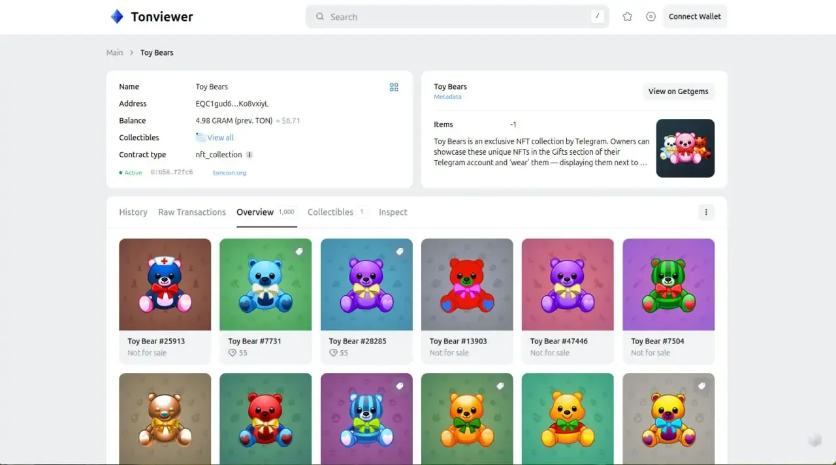
Task: Click the address EQC1gud6…Ko8vxiyL
Action: pyautogui.click(x=232, y=104)
